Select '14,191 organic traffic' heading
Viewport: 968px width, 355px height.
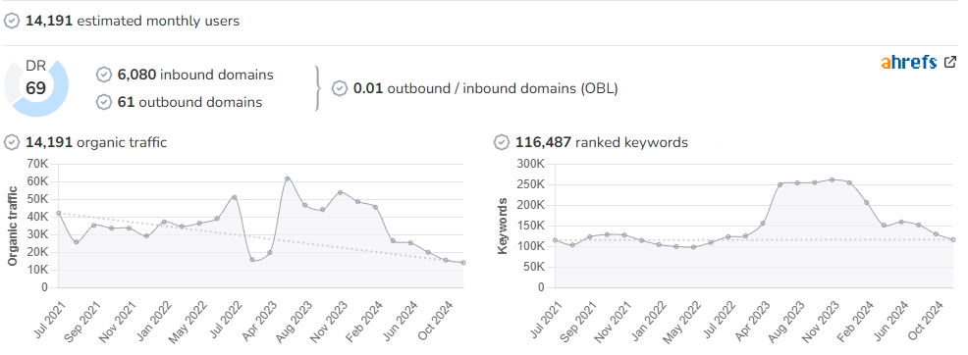pyautogui.click(x=95, y=142)
